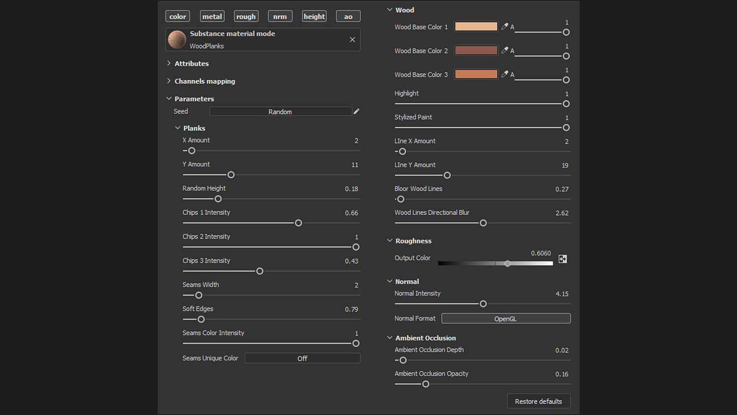Open the Normal Format OpenGL dropdown

(x=506, y=319)
